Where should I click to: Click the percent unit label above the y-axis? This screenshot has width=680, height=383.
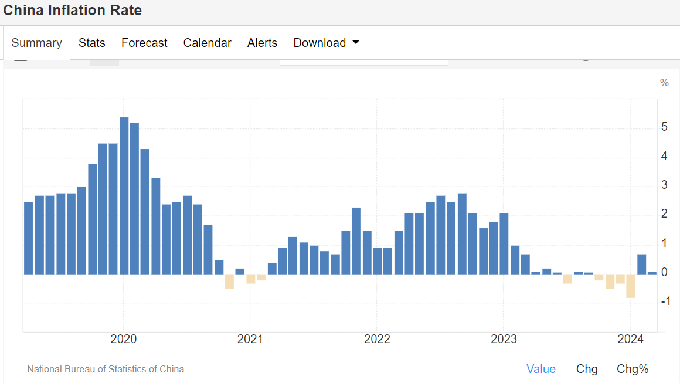[x=664, y=83]
